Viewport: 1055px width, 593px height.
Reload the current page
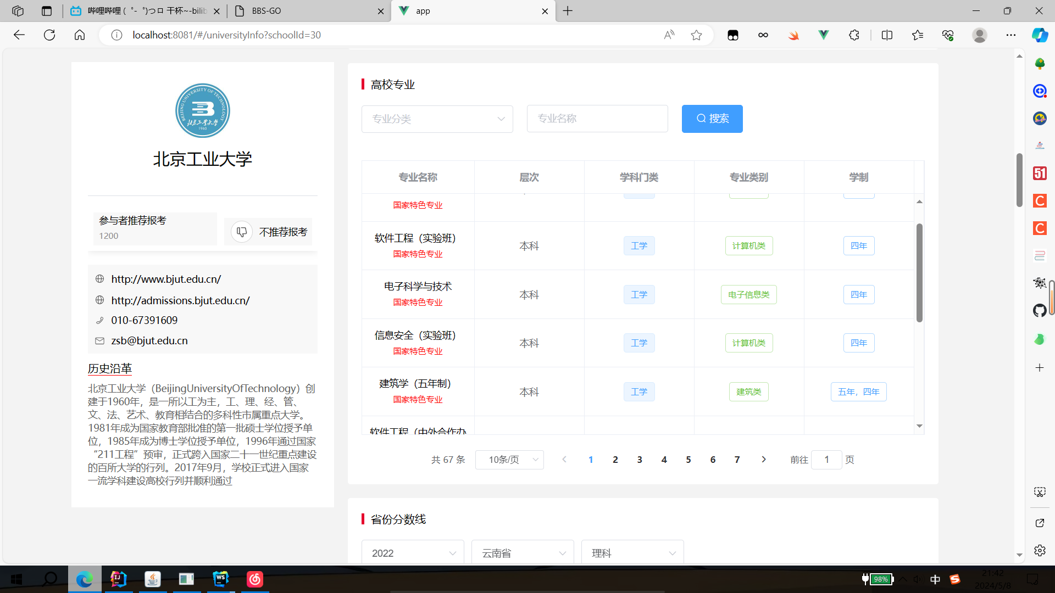[x=49, y=35]
